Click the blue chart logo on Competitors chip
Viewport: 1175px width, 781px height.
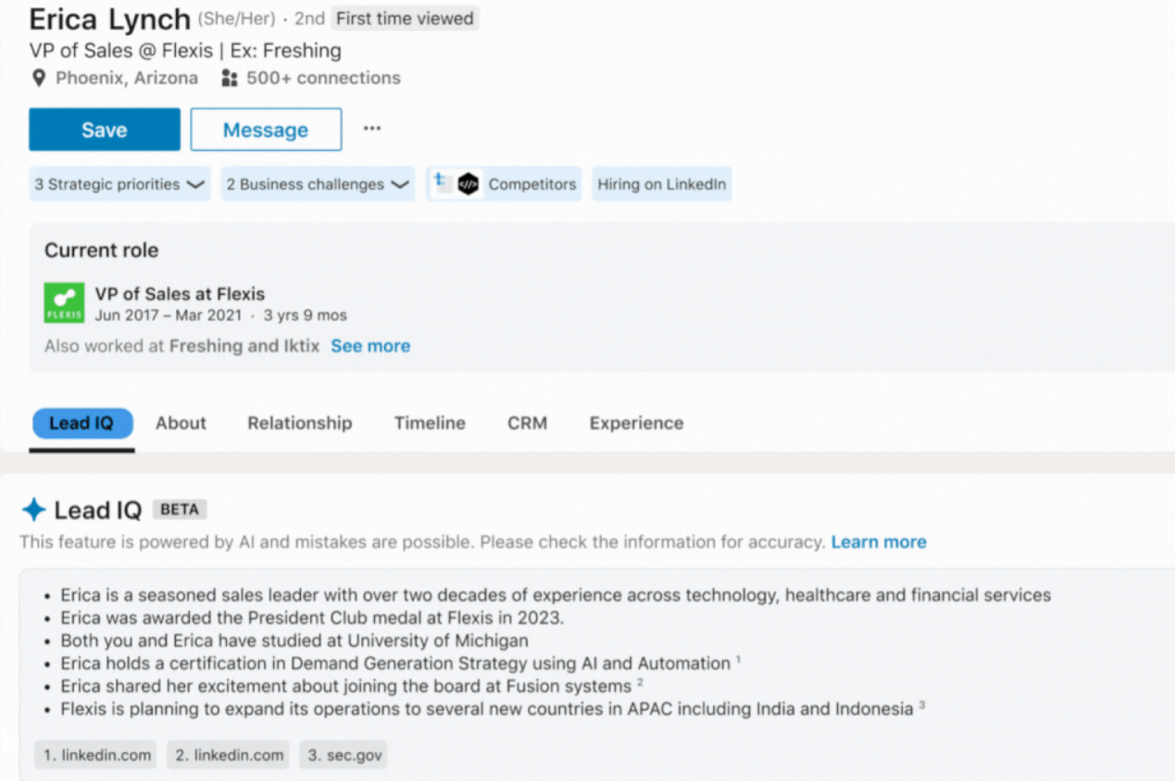(x=441, y=183)
